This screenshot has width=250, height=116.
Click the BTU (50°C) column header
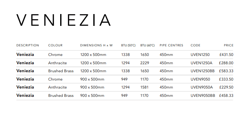click(x=128, y=45)
